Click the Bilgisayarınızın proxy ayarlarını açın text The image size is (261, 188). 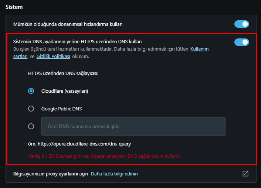(x=50, y=174)
